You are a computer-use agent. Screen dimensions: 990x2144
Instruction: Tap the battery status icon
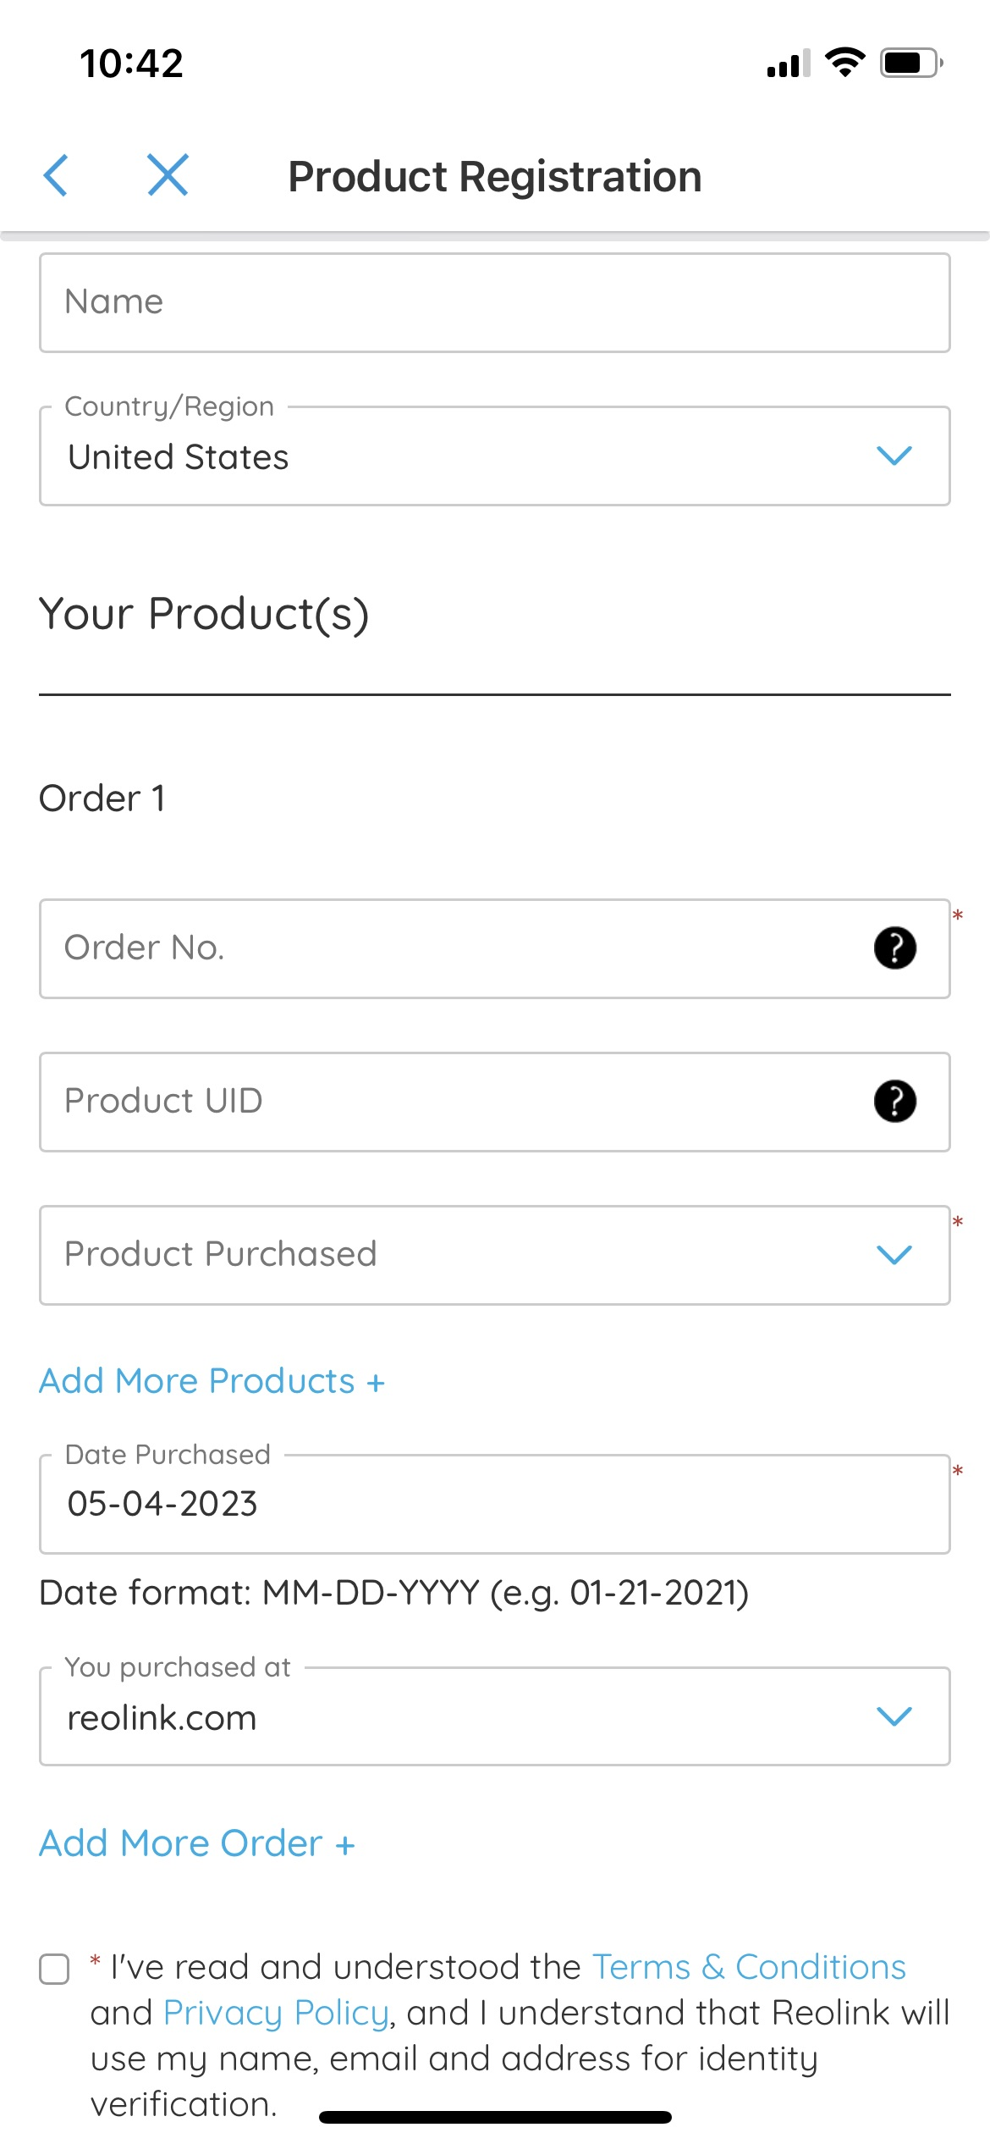(x=911, y=63)
